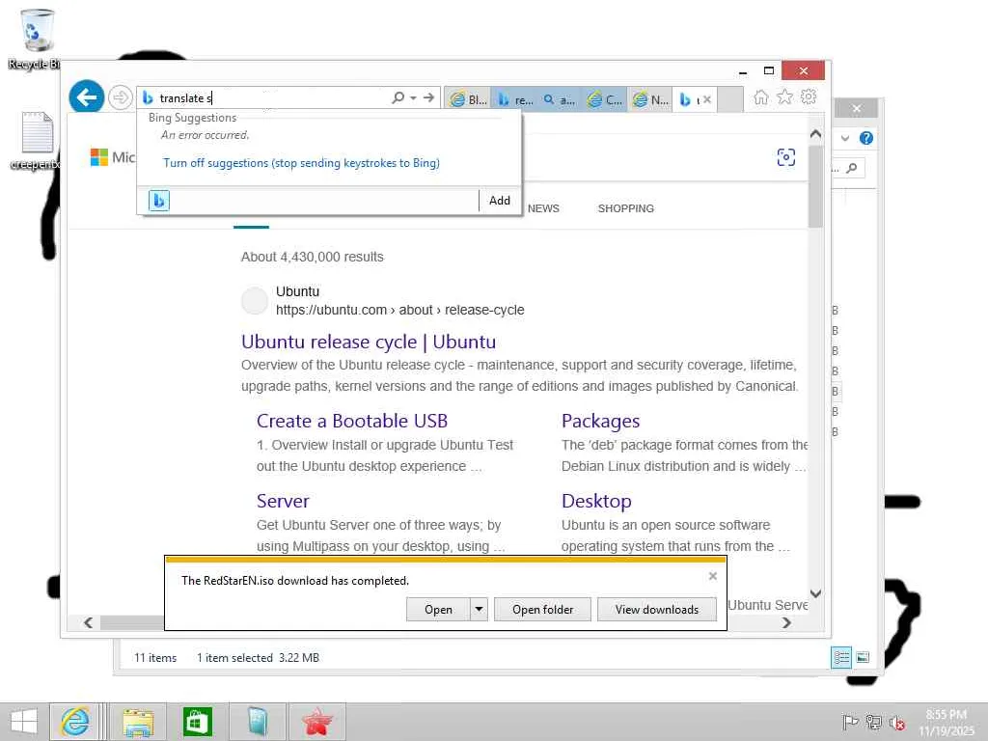
Task: Open 'Create a Bootable USB' link
Action: 352,421
